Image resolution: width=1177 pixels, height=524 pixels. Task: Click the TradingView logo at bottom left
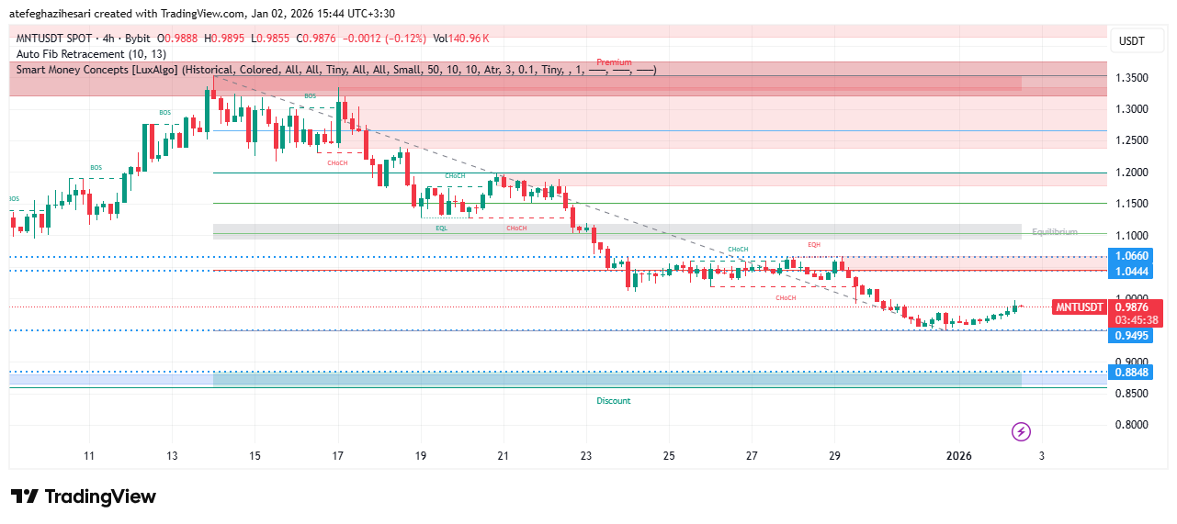(84, 496)
